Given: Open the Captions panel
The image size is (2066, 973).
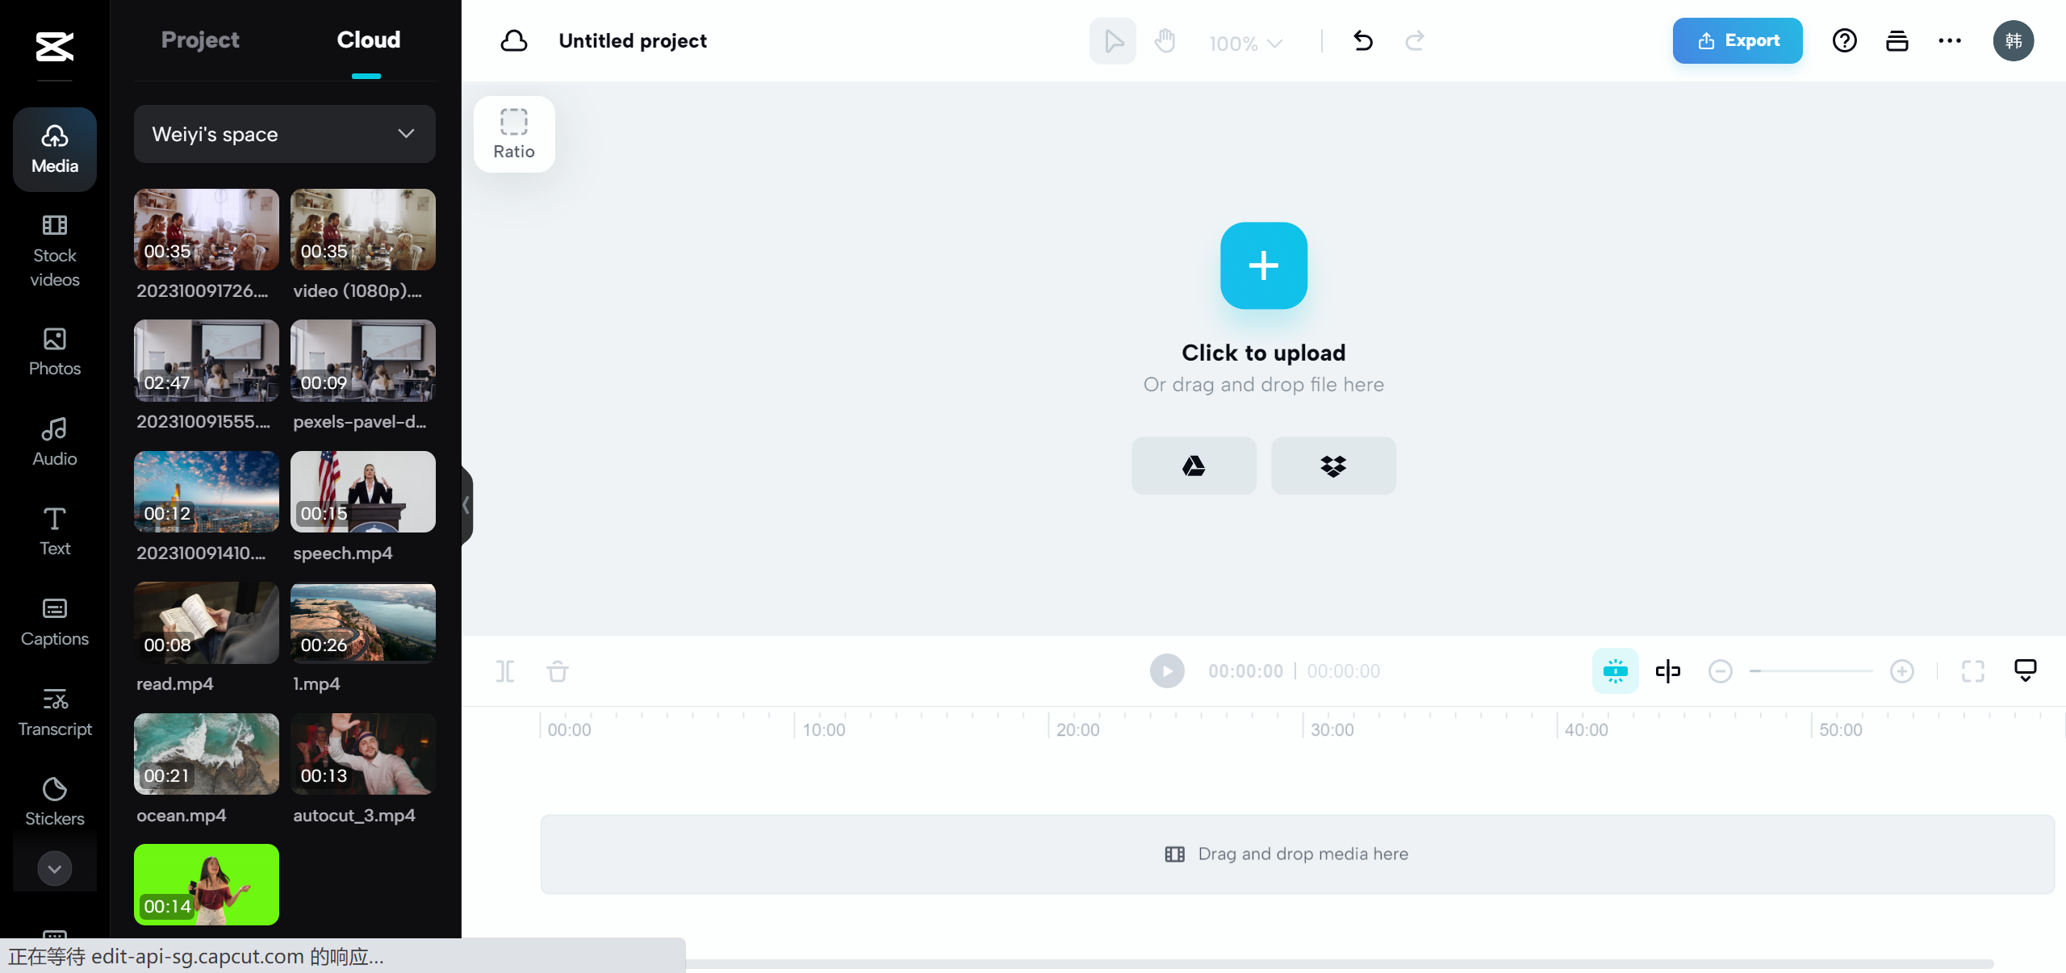Looking at the screenshot, I should [x=54, y=620].
